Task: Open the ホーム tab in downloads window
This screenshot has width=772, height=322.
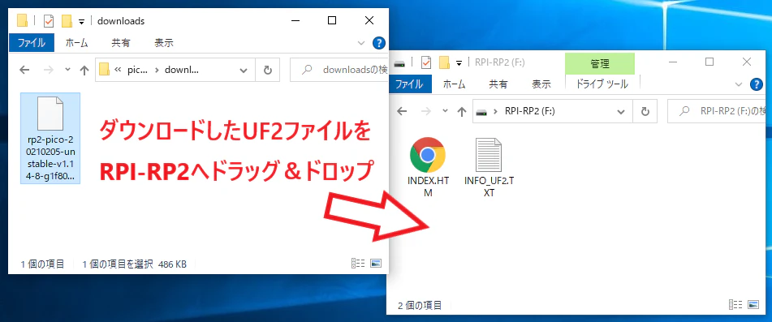Action: tap(77, 43)
